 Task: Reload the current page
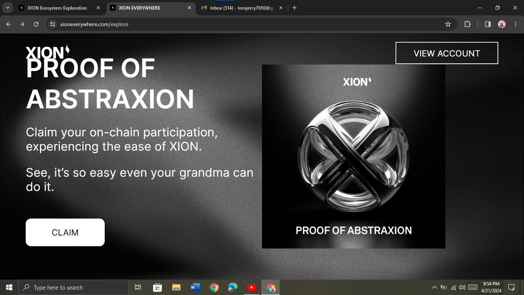(36, 24)
